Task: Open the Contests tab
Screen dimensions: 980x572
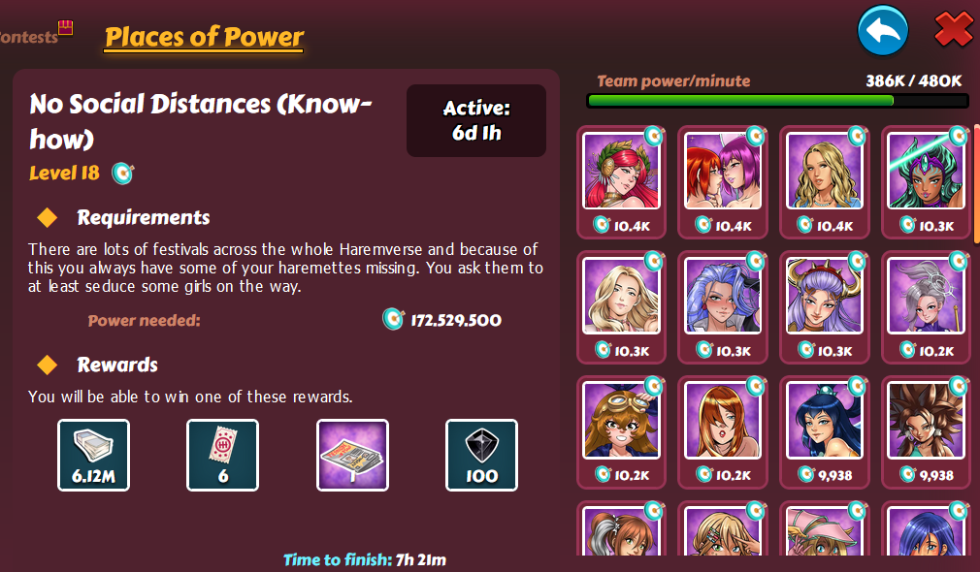Action: point(29,37)
